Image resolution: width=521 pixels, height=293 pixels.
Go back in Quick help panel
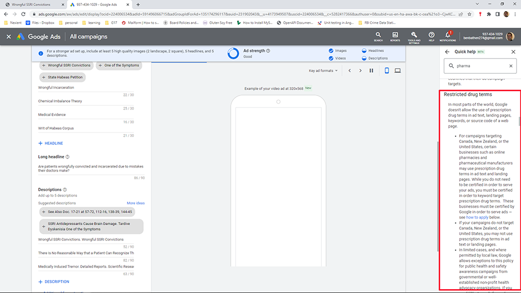[x=447, y=52]
